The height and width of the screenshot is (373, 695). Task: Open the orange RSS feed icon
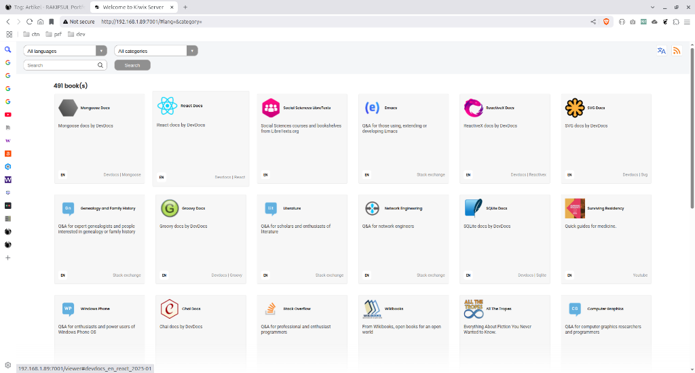[677, 51]
